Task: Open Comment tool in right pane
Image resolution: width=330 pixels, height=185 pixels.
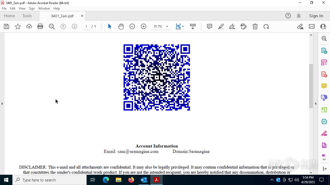Action: click(x=324, y=86)
